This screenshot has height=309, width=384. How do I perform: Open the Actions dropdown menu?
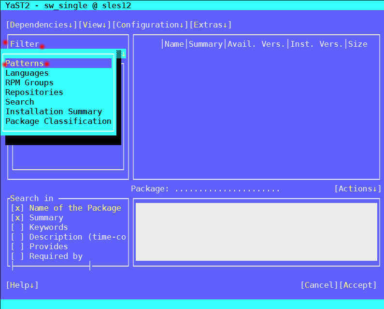pyautogui.click(x=358, y=188)
